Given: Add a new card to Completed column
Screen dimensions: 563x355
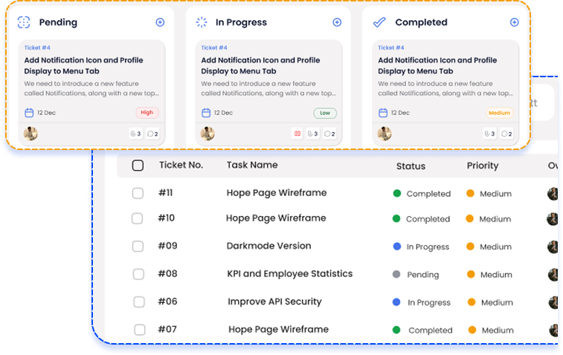Looking at the screenshot, I should coord(514,22).
